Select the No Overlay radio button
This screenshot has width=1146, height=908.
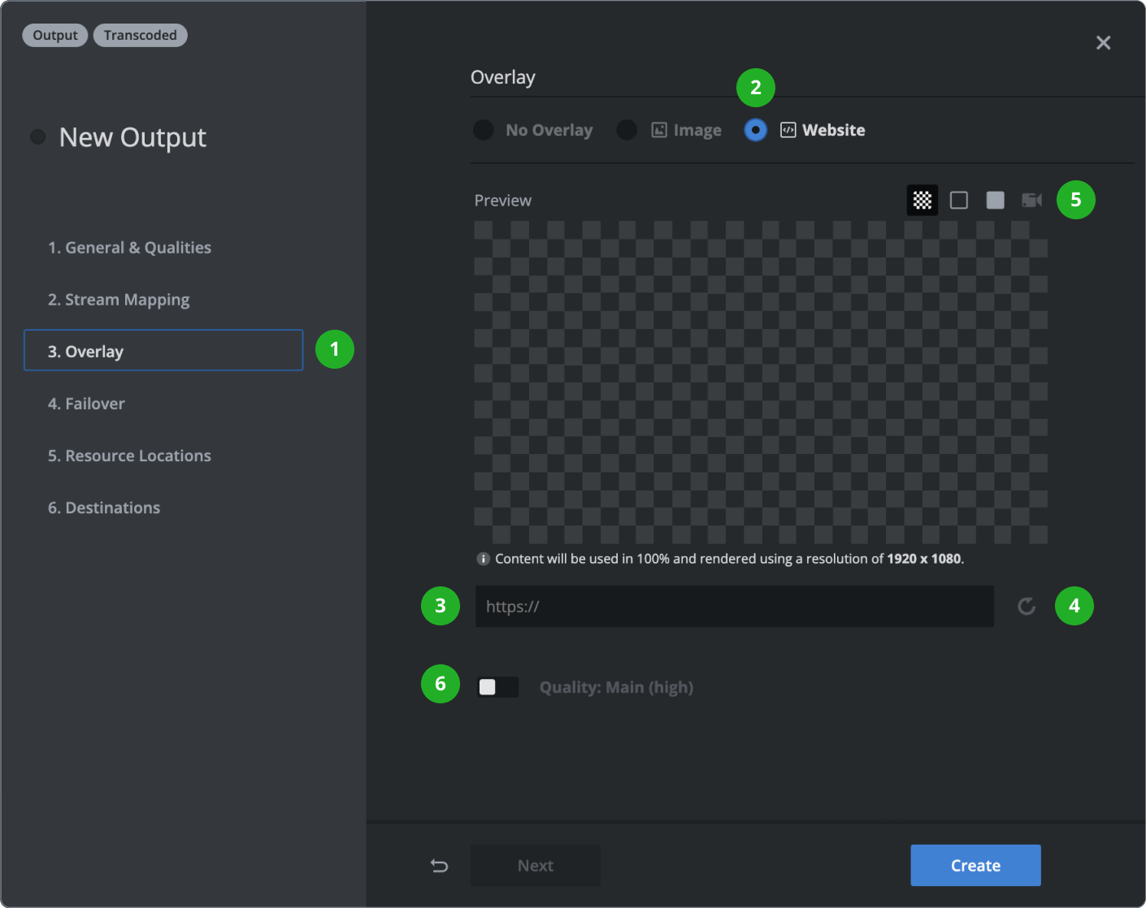pyautogui.click(x=484, y=129)
